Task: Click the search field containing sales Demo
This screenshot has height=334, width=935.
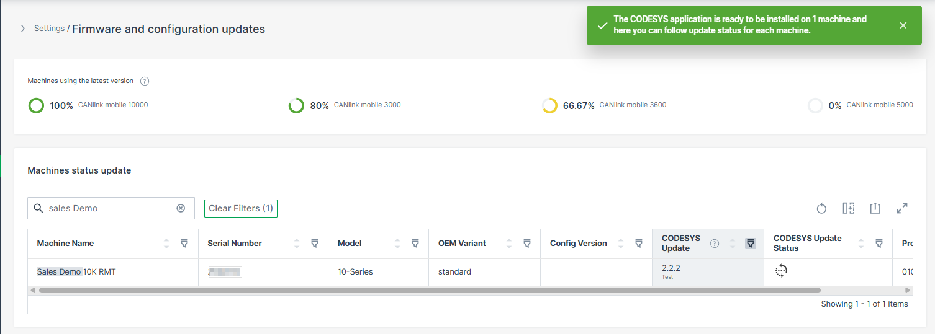Action: (x=111, y=208)
